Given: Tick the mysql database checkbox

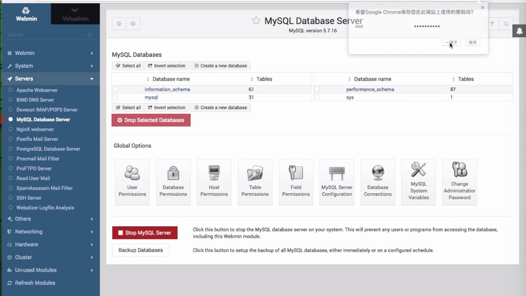Looking at the screenshot, I should (x=115, y=97).
